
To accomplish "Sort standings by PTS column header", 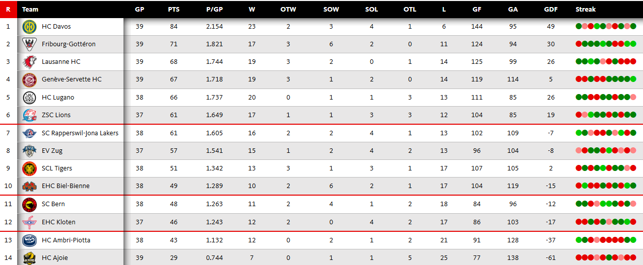I will [173, 9].
